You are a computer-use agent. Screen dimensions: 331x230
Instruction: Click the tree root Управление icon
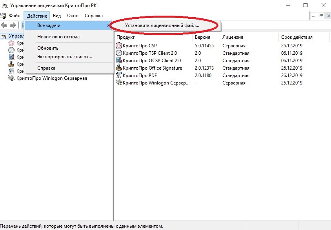(4, 36)
